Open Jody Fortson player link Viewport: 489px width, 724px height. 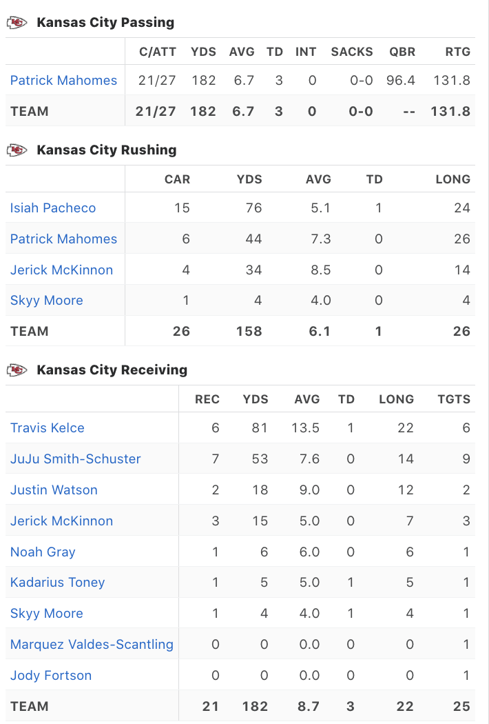(51, 676)
